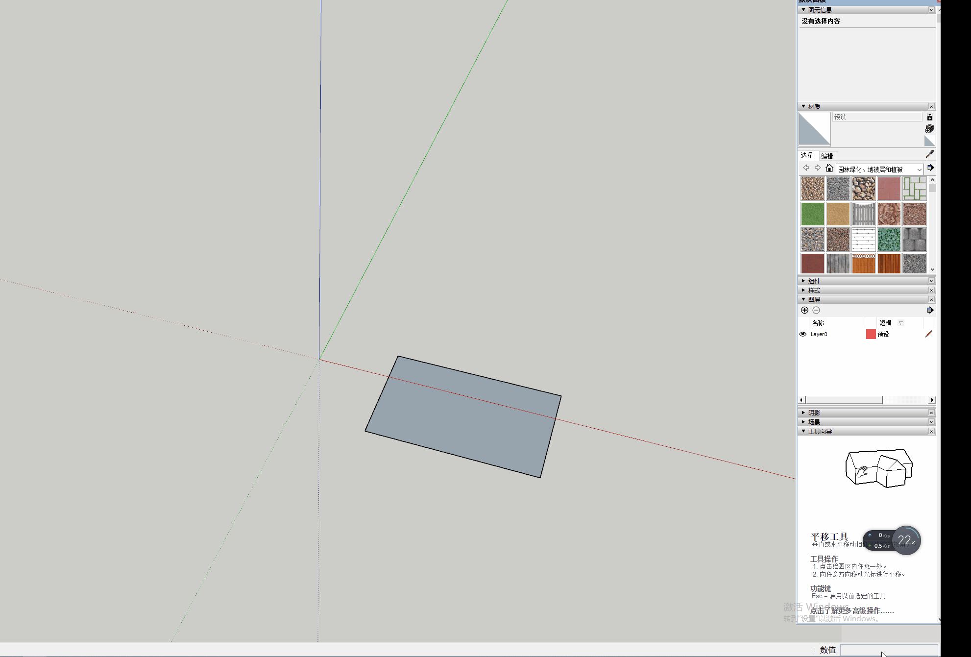Open the layers panel details arrow menu
The image size is (971, 657).
tap(929, 310)
